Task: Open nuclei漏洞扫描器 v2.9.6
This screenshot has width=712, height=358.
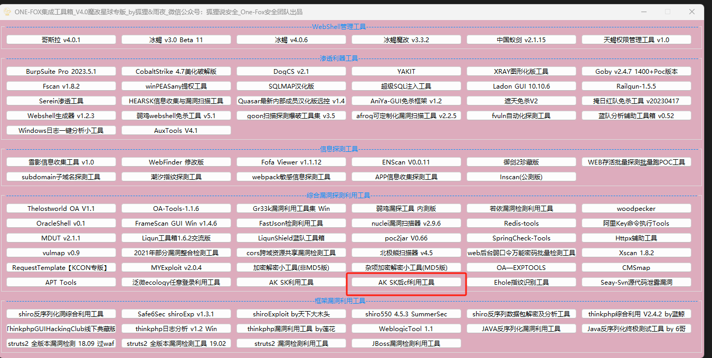Action: (406, 223)
